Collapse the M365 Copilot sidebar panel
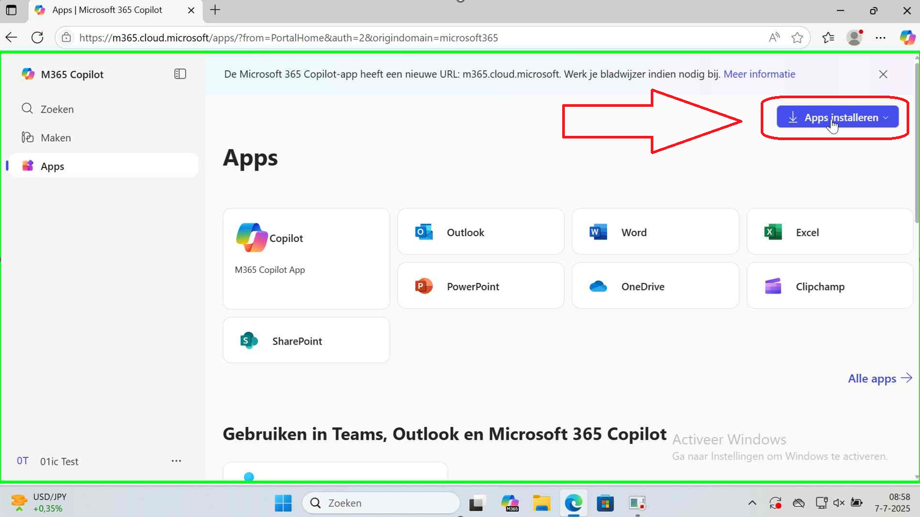 tap(180, 74)
